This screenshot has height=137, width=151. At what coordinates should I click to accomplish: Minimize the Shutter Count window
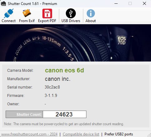[x=116, y=3]
